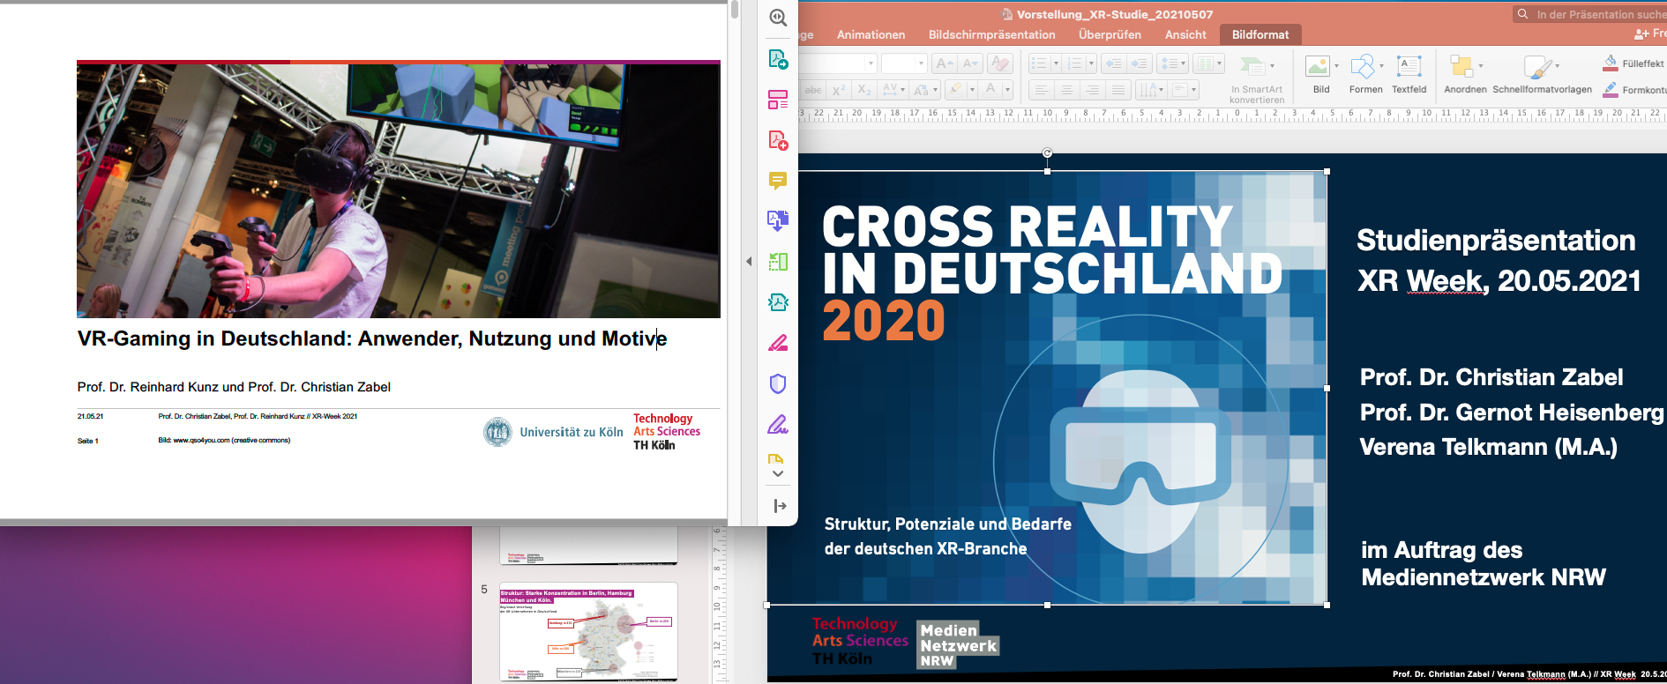Click the left-pointing triangle to toggle Acrobat side panel

(x=749, y=262)
